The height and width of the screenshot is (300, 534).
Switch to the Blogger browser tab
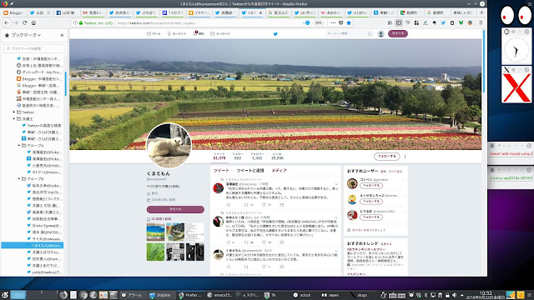(13, 12)
